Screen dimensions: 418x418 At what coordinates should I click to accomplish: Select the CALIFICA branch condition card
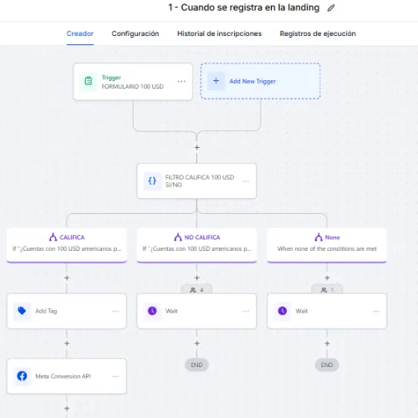point(67,245)
